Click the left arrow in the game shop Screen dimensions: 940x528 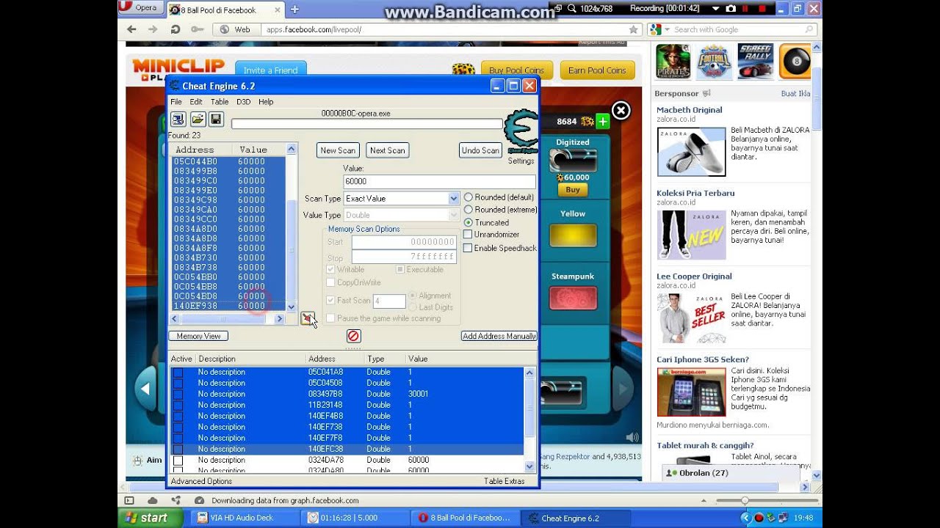[x=145, y=389]
